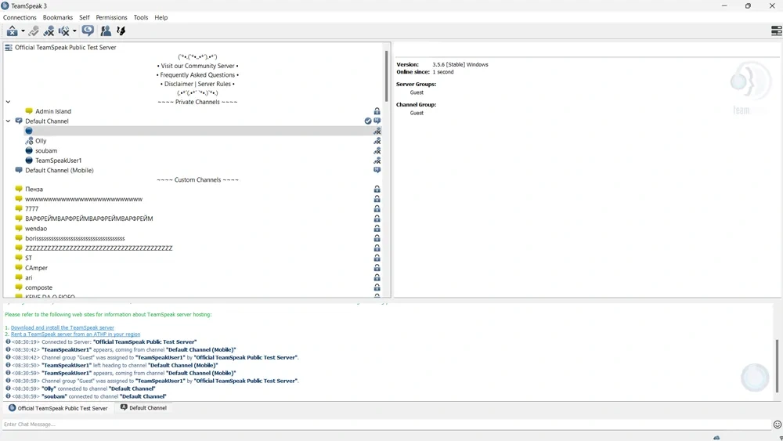Select ВАРФРЕЙМВАРФРЕЙМ channel
Viewport: 783px width, 441px height.
click(89, 219)
